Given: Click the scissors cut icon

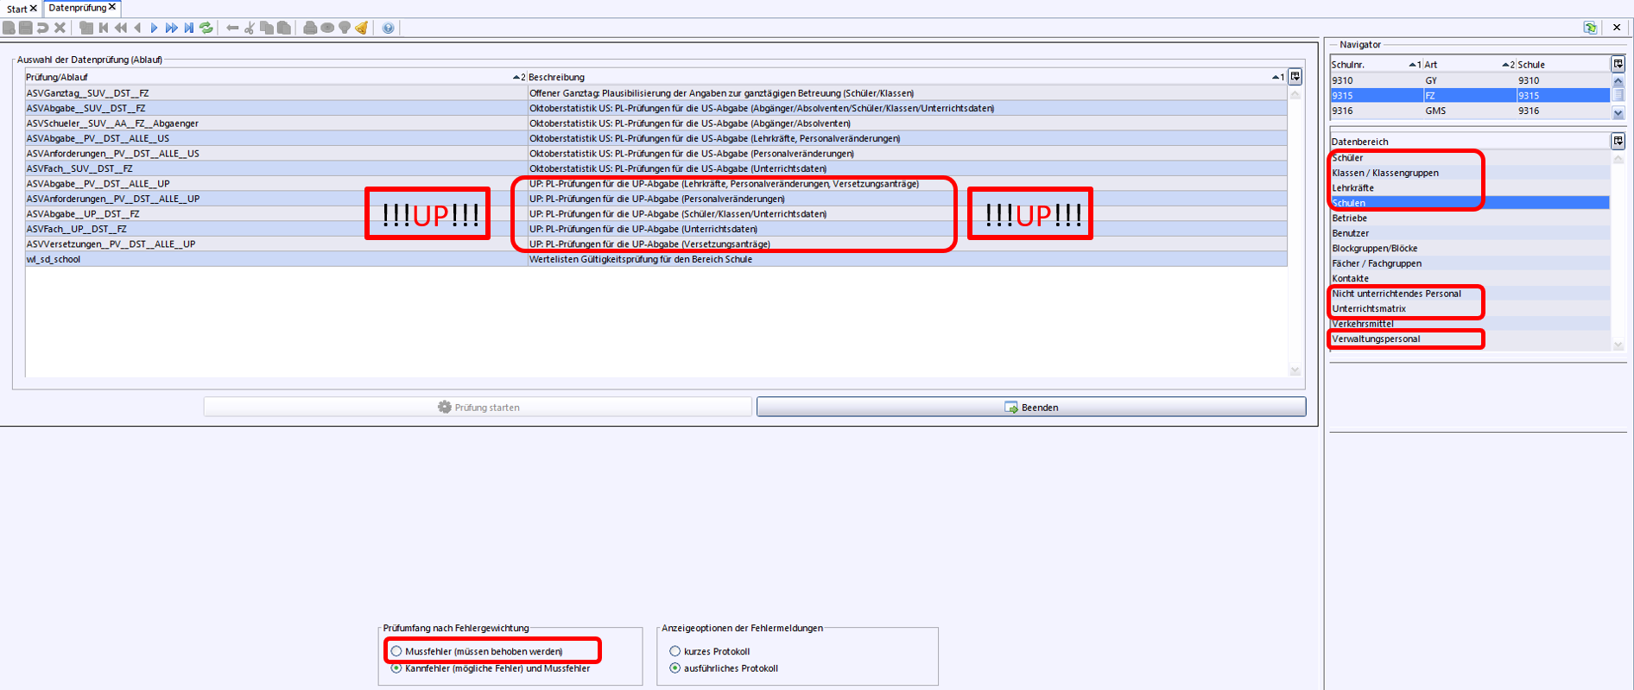Looking at the screenshot, I should coord(250,28).
